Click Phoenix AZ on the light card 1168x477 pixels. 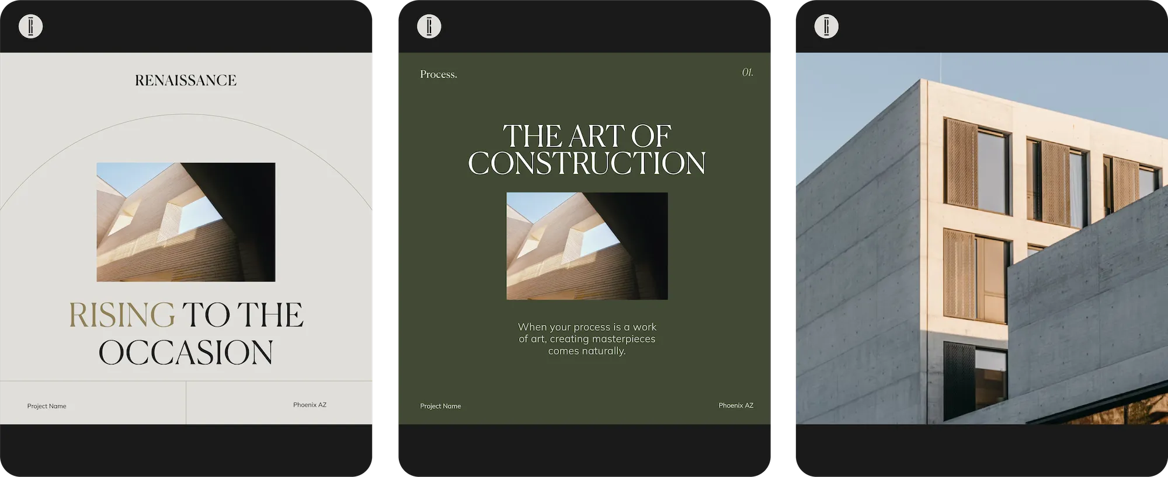(310, 405)
